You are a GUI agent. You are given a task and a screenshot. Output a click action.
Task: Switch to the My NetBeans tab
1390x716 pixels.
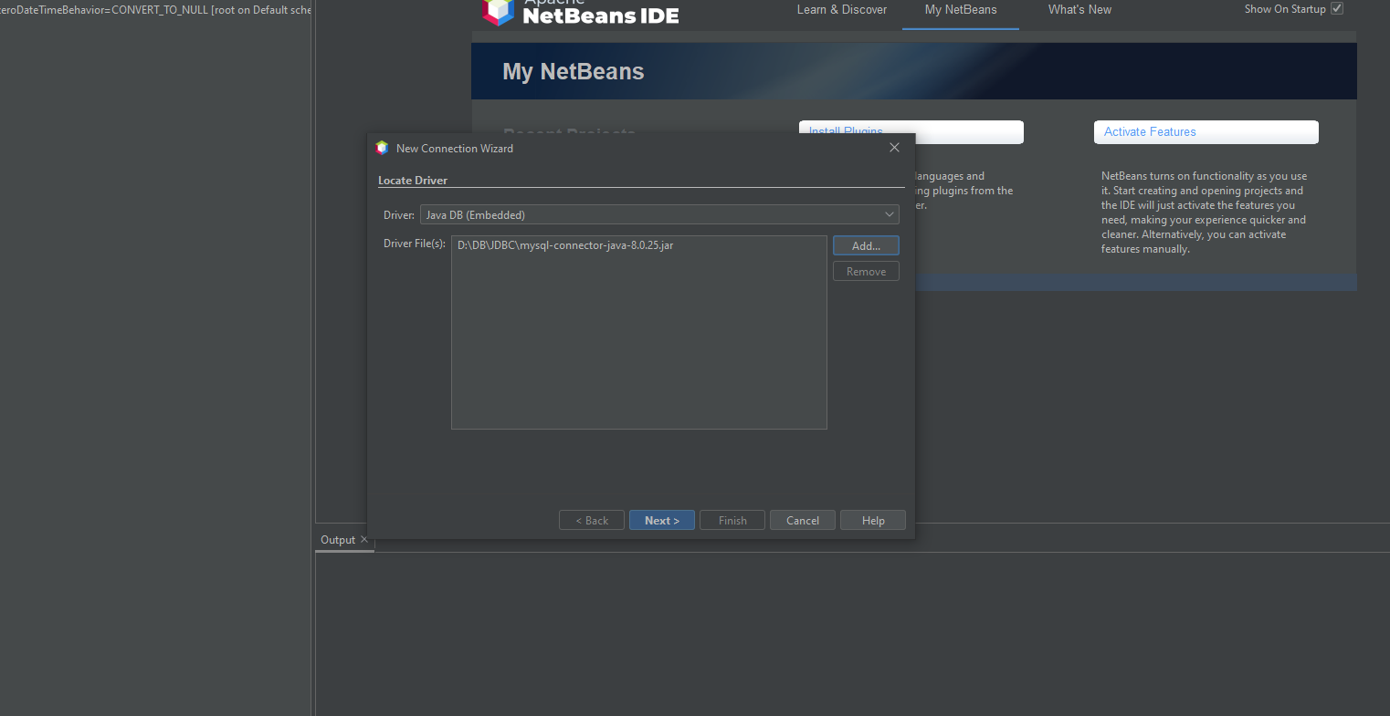(961, 10)
